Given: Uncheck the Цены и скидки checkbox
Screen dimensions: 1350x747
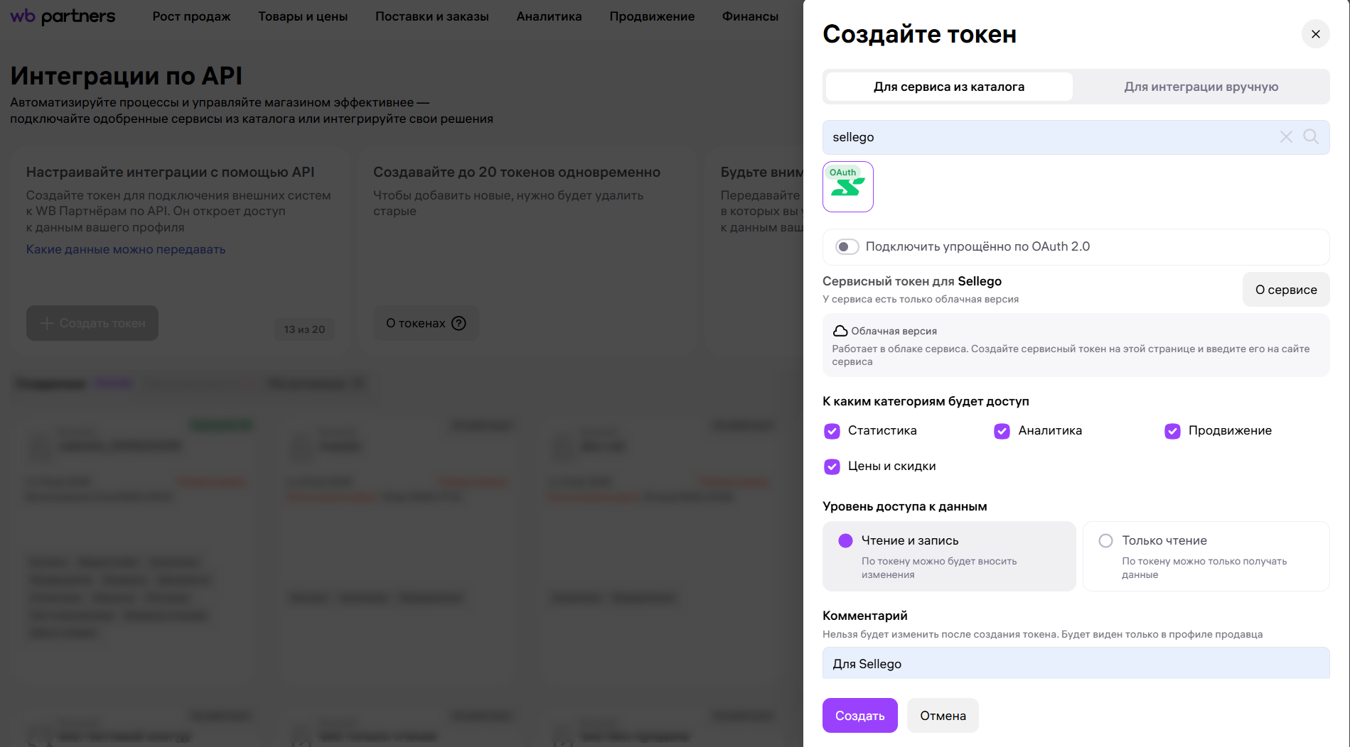Looking at the screenshot, I should tap(832, 467).
